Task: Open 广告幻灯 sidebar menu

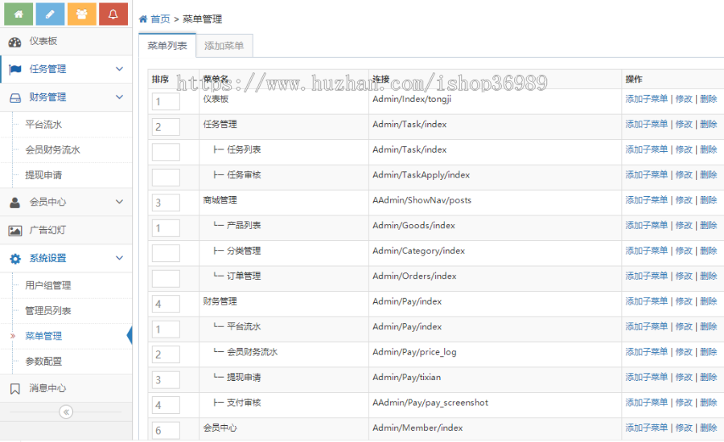Action: [x=66, y=230]
